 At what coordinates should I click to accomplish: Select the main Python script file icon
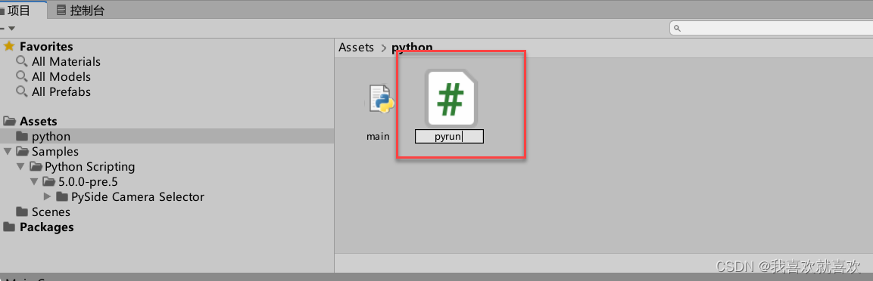click(381, 100)
